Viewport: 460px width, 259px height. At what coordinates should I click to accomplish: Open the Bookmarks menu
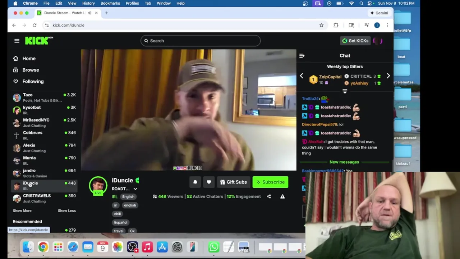[x=110, y=3]
